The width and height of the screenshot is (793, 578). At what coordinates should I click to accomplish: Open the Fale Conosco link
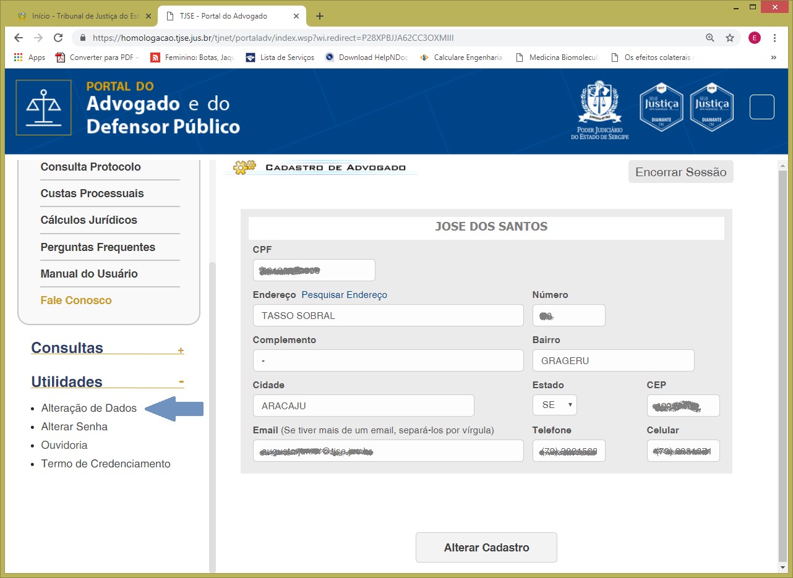(76, 300)
